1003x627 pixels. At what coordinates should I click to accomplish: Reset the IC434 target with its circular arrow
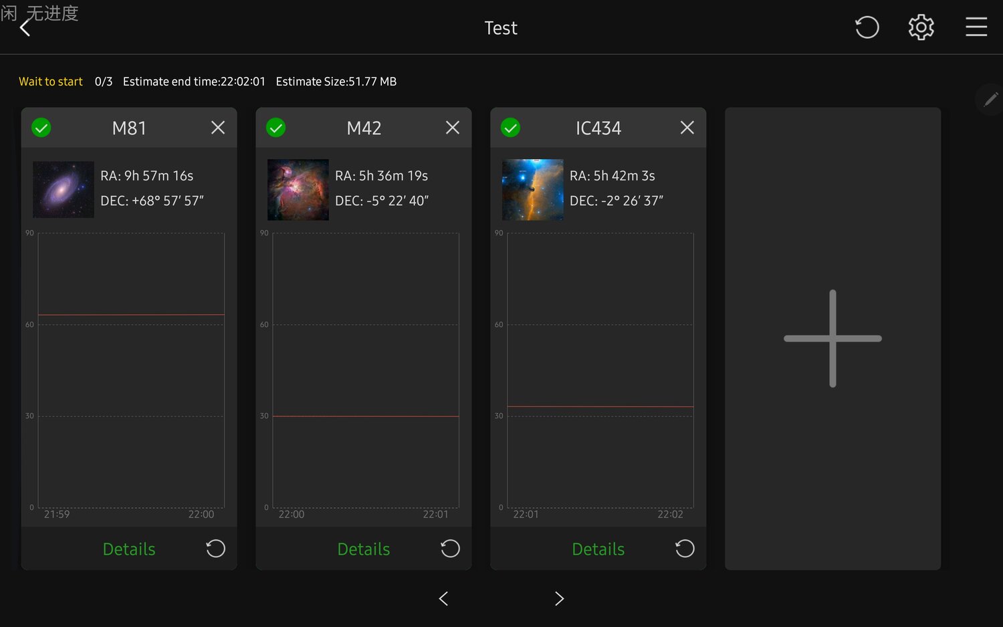click(x=685, y=549)
